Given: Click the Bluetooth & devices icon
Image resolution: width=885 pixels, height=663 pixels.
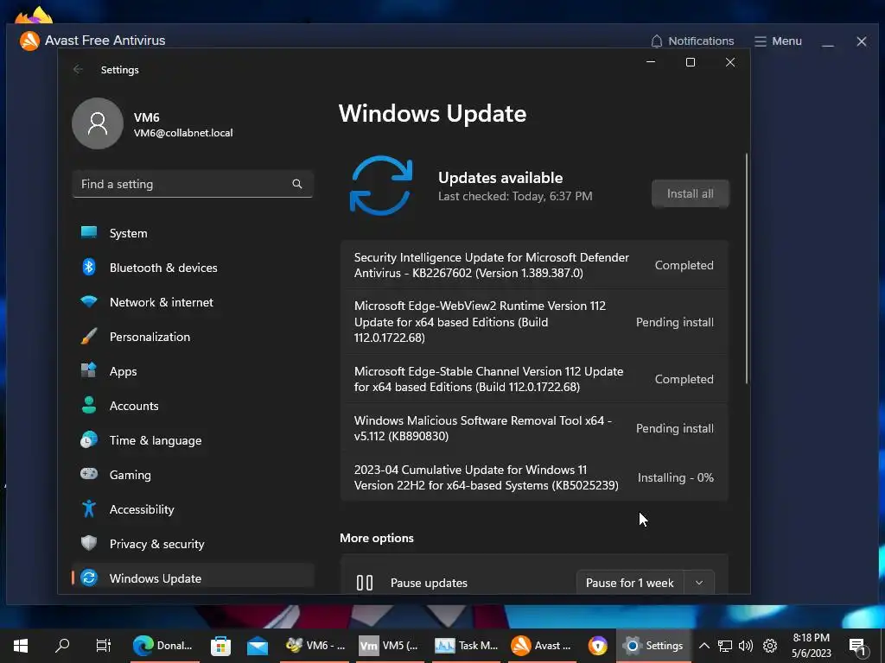Looking at the screenshot, I should pyautogui.click(x=89, y=268).
